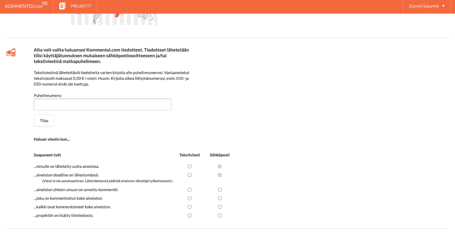Click Sähköposti checkbox for new material sent

220,166
